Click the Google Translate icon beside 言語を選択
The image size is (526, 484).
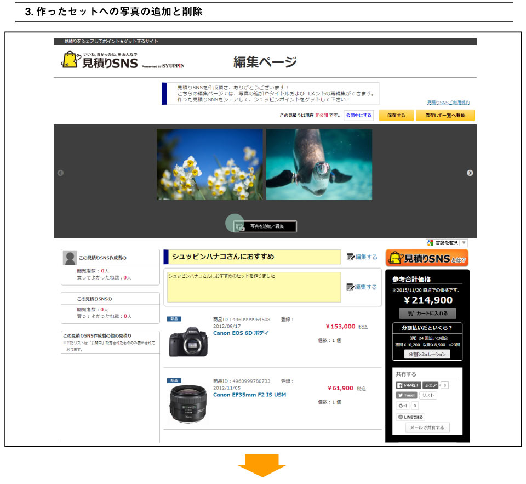(x=430, y=243)
